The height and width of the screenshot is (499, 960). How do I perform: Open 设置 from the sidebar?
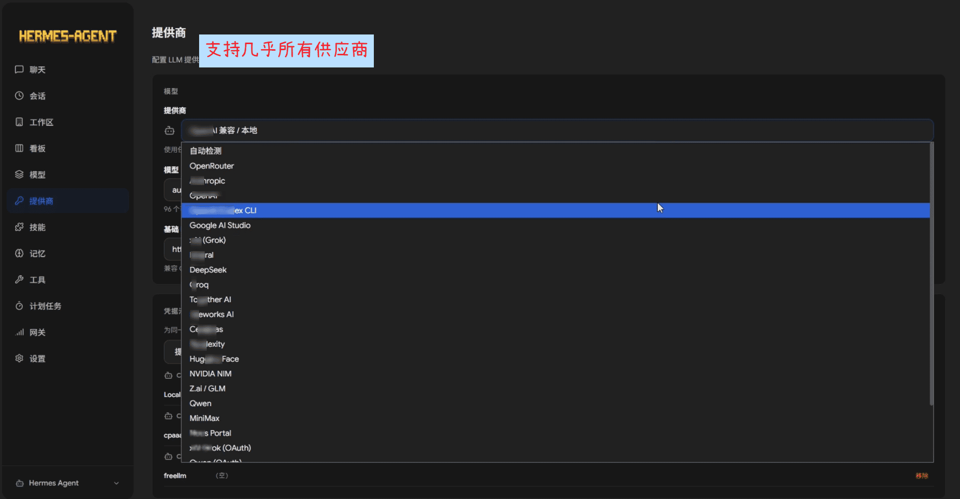tap(68, 359)
